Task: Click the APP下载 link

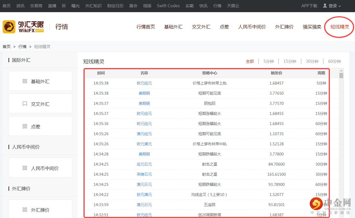Action: click(309, 6)
